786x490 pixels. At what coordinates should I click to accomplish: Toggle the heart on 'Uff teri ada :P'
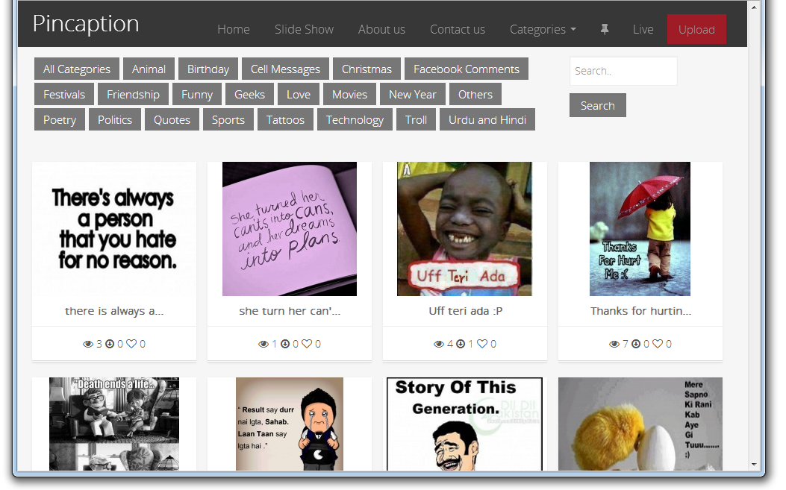click(482, 345)
